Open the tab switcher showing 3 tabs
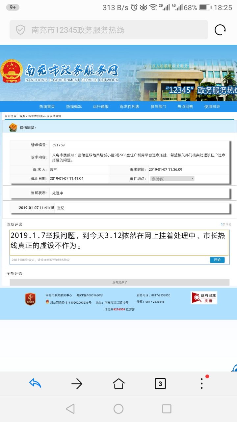This screenshot has width=237, height=422. click(x=160, y=383)
